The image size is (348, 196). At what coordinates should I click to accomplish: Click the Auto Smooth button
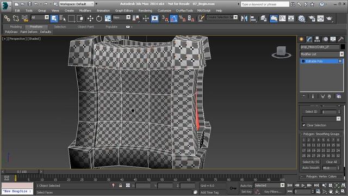point(310,168)
